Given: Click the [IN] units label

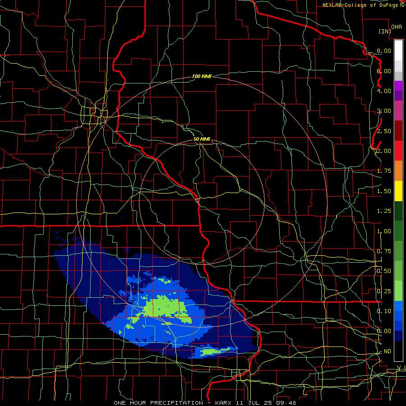Looking at the screenshot, I should pyautogui.click(x=385, y=31).
